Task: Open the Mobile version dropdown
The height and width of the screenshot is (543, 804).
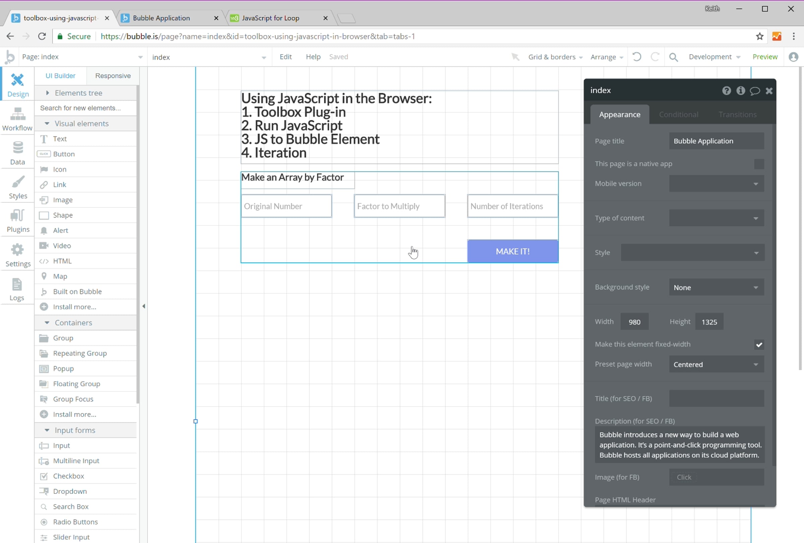Action: point(717,183)
